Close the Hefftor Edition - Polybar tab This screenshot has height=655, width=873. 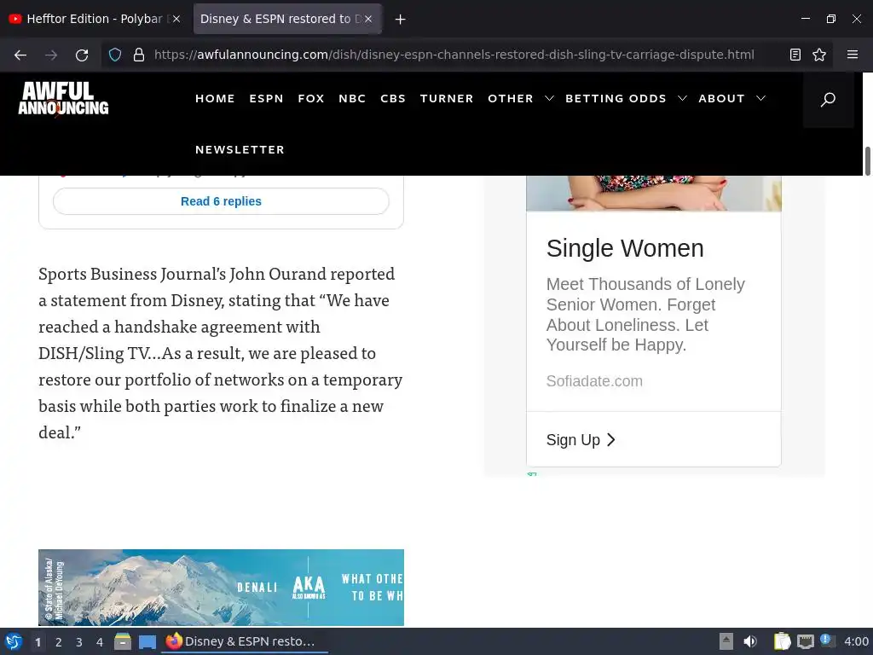click(176, 19)
